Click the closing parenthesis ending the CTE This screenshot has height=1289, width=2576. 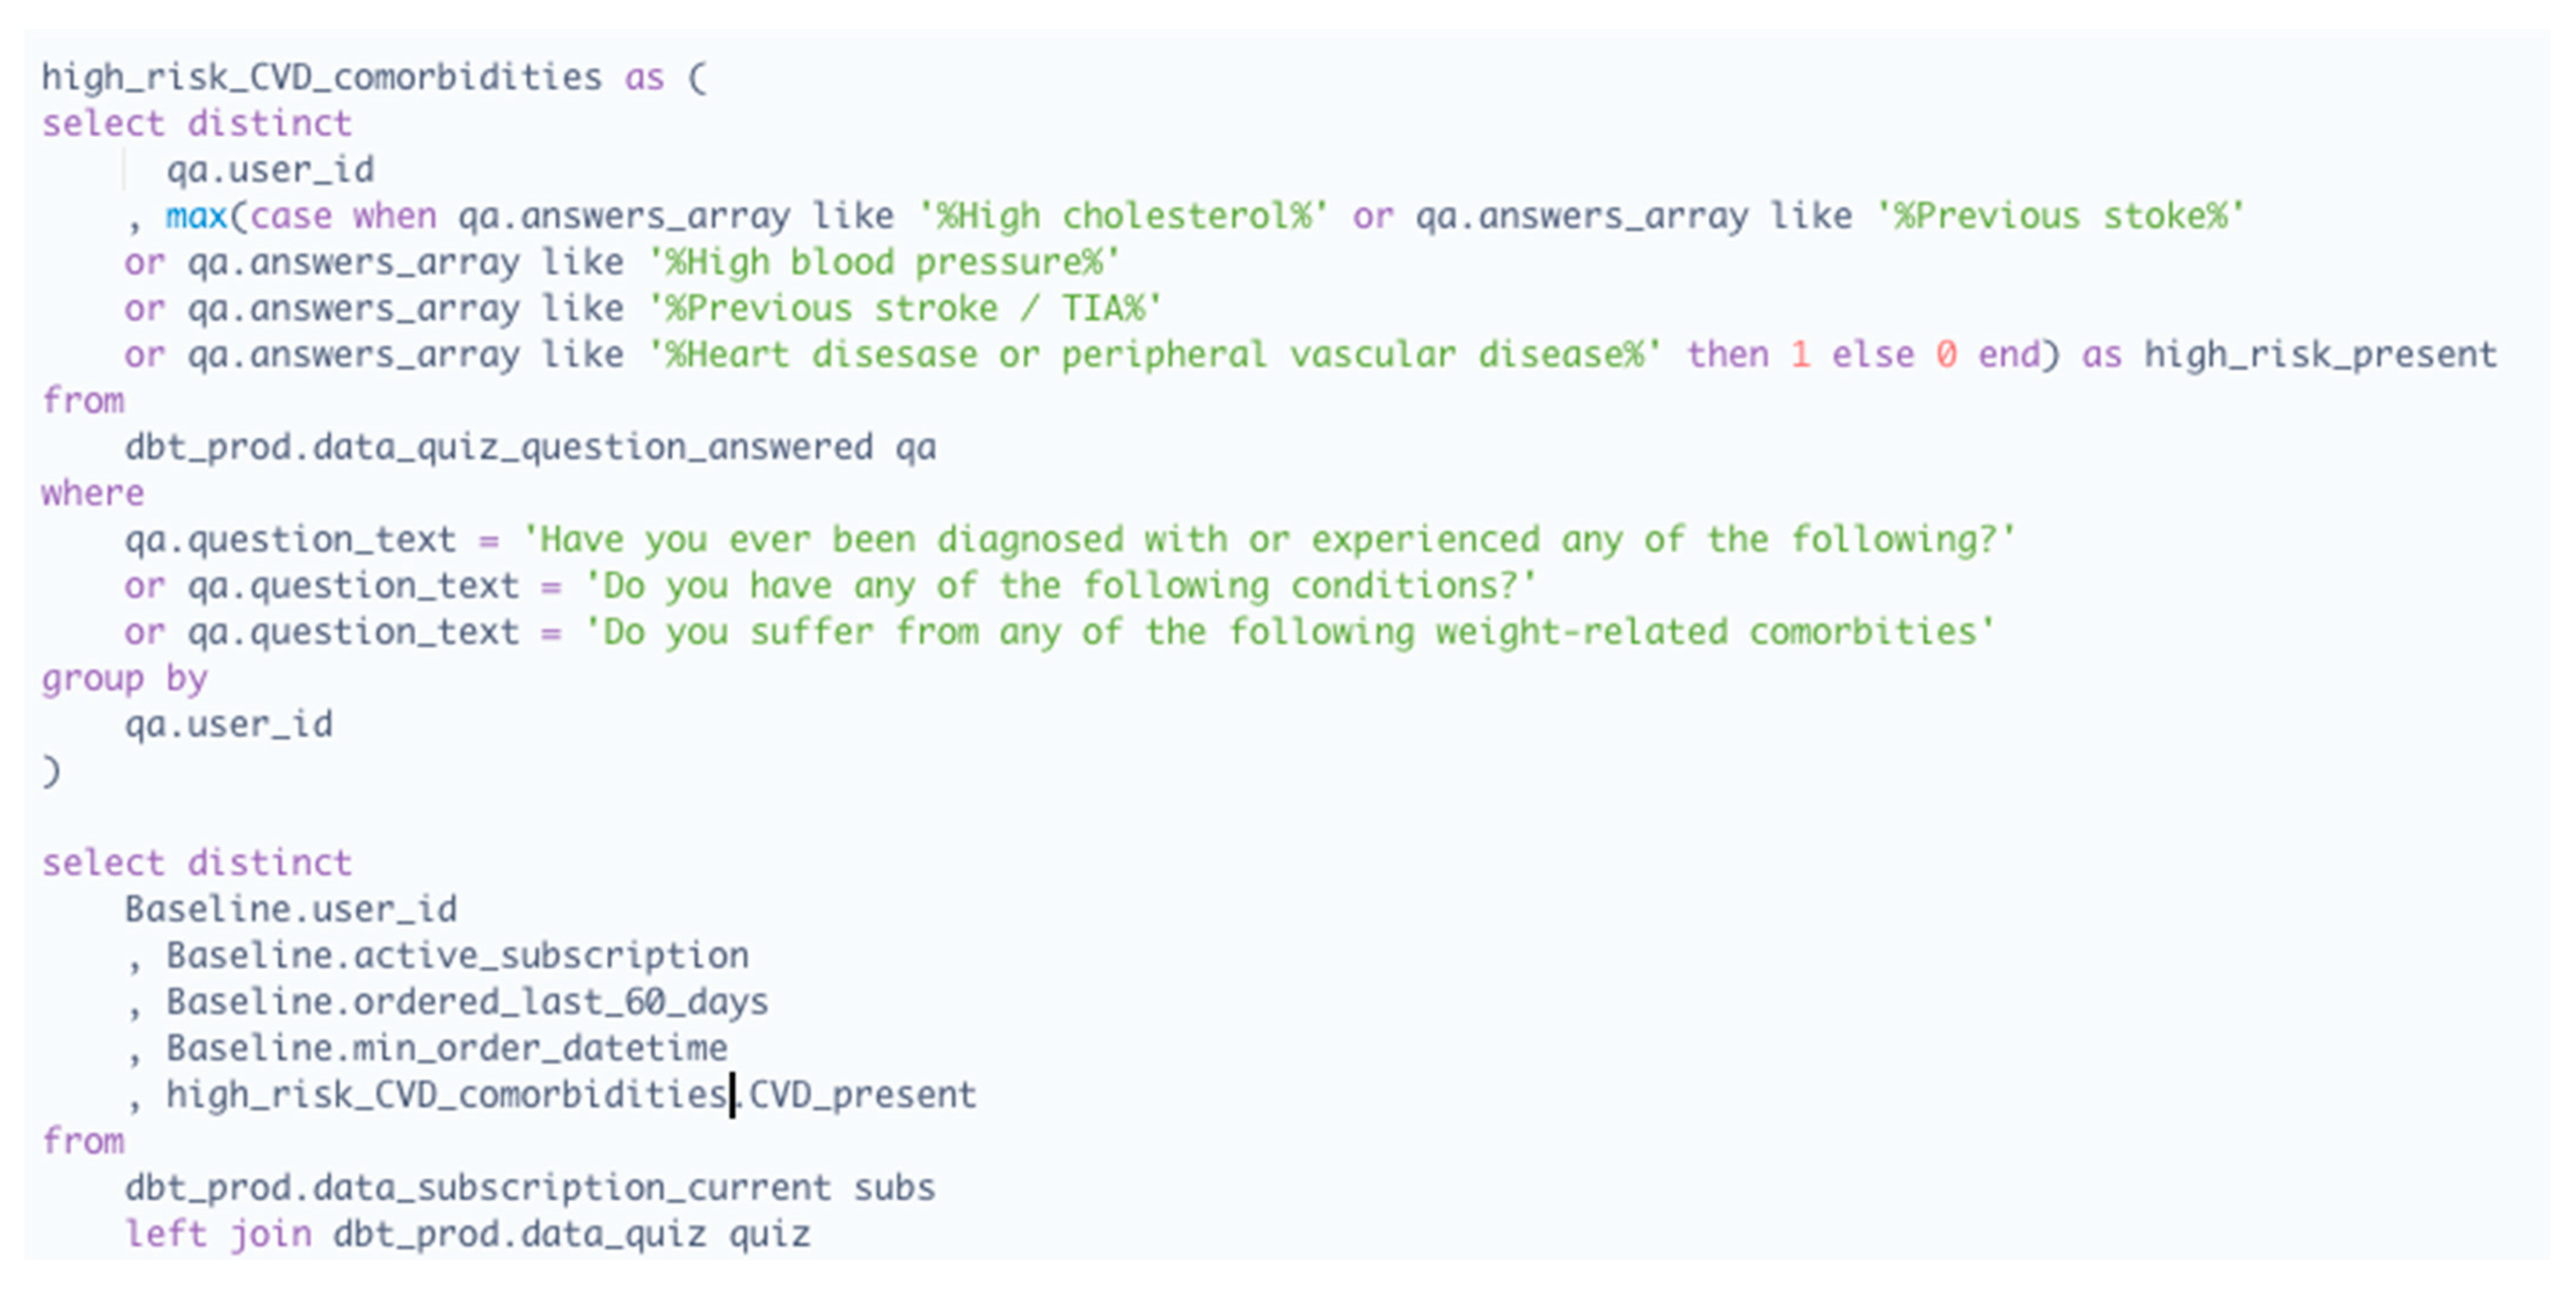pos(51,771)
